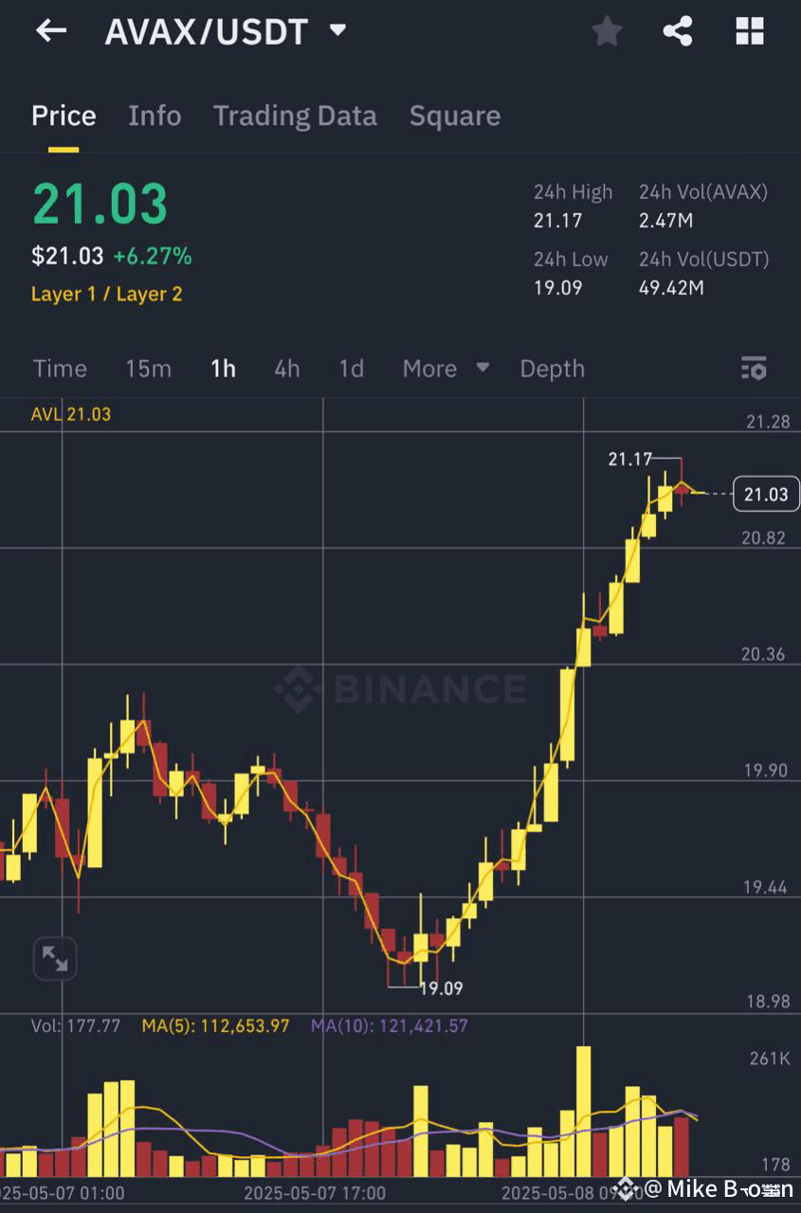This screenshot has width=801, height=1213.
Task: Click the Layer 1 / Layer 2 tag
Action: [106, 294]
